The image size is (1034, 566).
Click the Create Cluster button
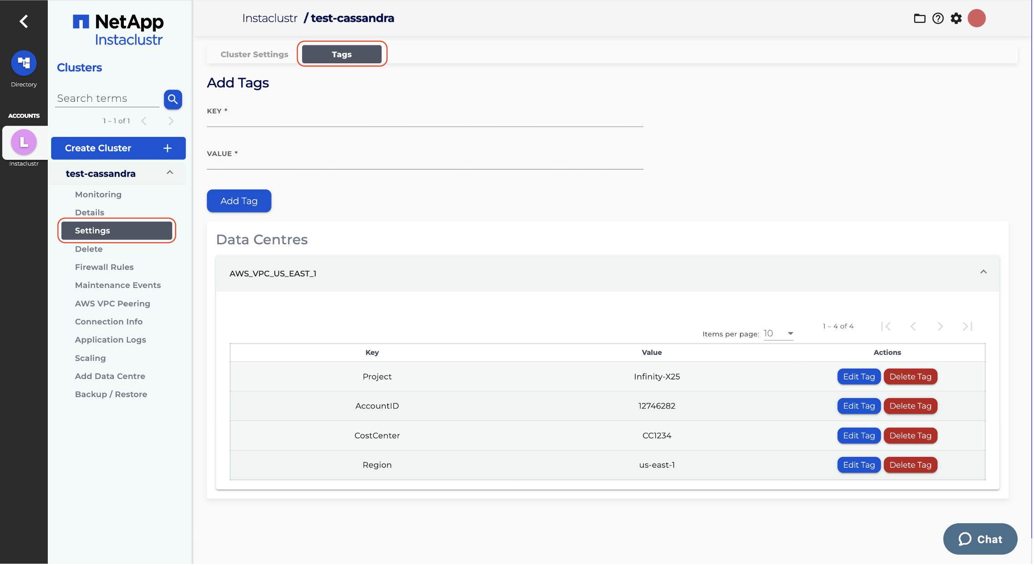[118, 148]
